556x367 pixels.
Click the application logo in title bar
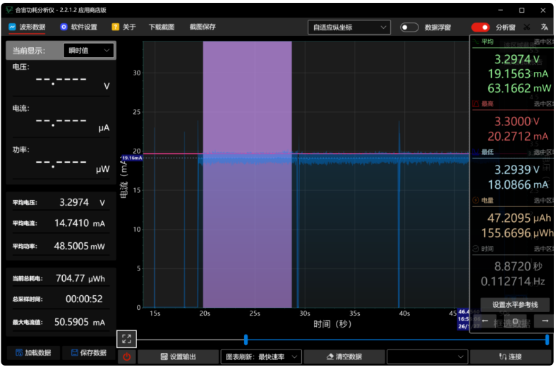click(x=9, y=10)
